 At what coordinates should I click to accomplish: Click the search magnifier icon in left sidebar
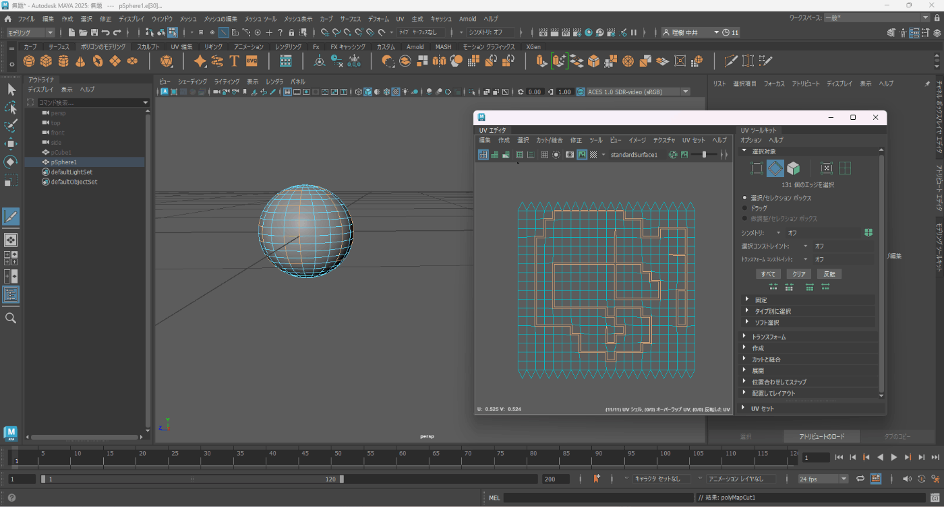pos(11,318)
